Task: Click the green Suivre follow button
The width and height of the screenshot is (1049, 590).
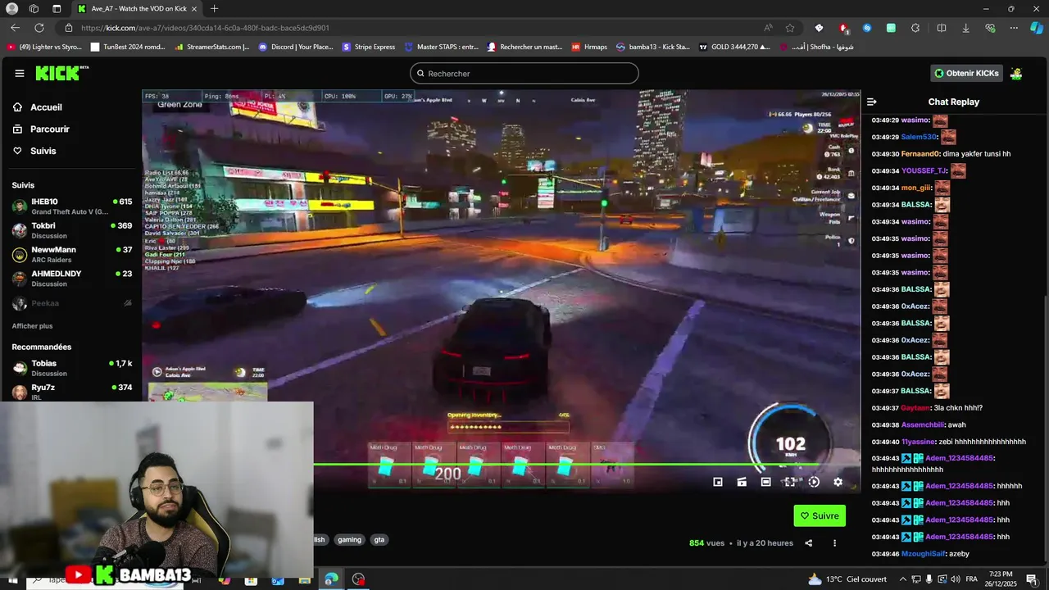Action: coord(820,515)
